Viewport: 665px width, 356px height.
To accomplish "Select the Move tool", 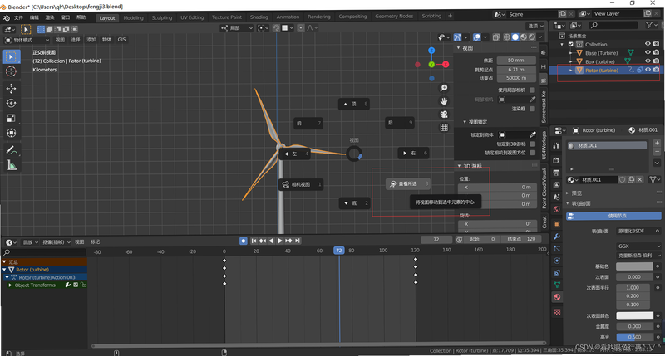I will pos(12,89).
